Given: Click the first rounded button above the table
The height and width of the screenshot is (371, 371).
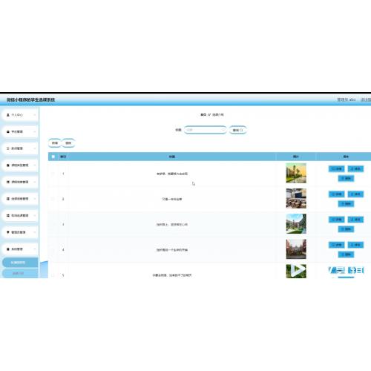Looking at the screenshot, I should click(x=55, y=143).
